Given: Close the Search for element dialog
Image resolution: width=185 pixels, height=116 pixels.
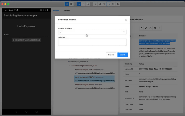Looking at the screenshot, I should pos(126,20).
